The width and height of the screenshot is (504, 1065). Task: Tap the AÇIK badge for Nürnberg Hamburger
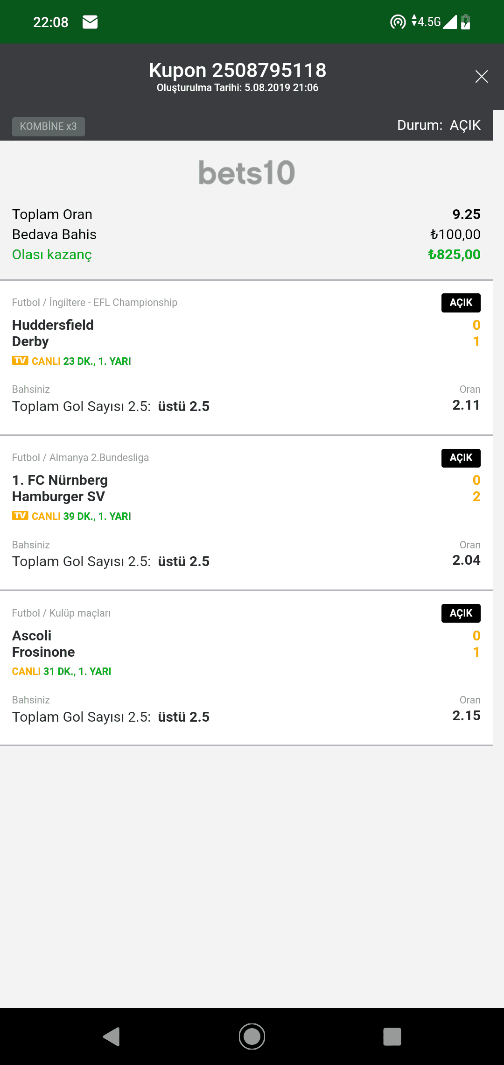tap(461, 458)
